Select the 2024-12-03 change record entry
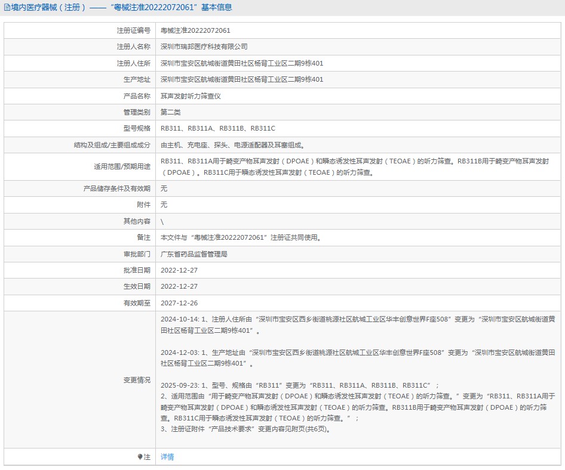Screen dimensions: 565x470 coord(358,358)
